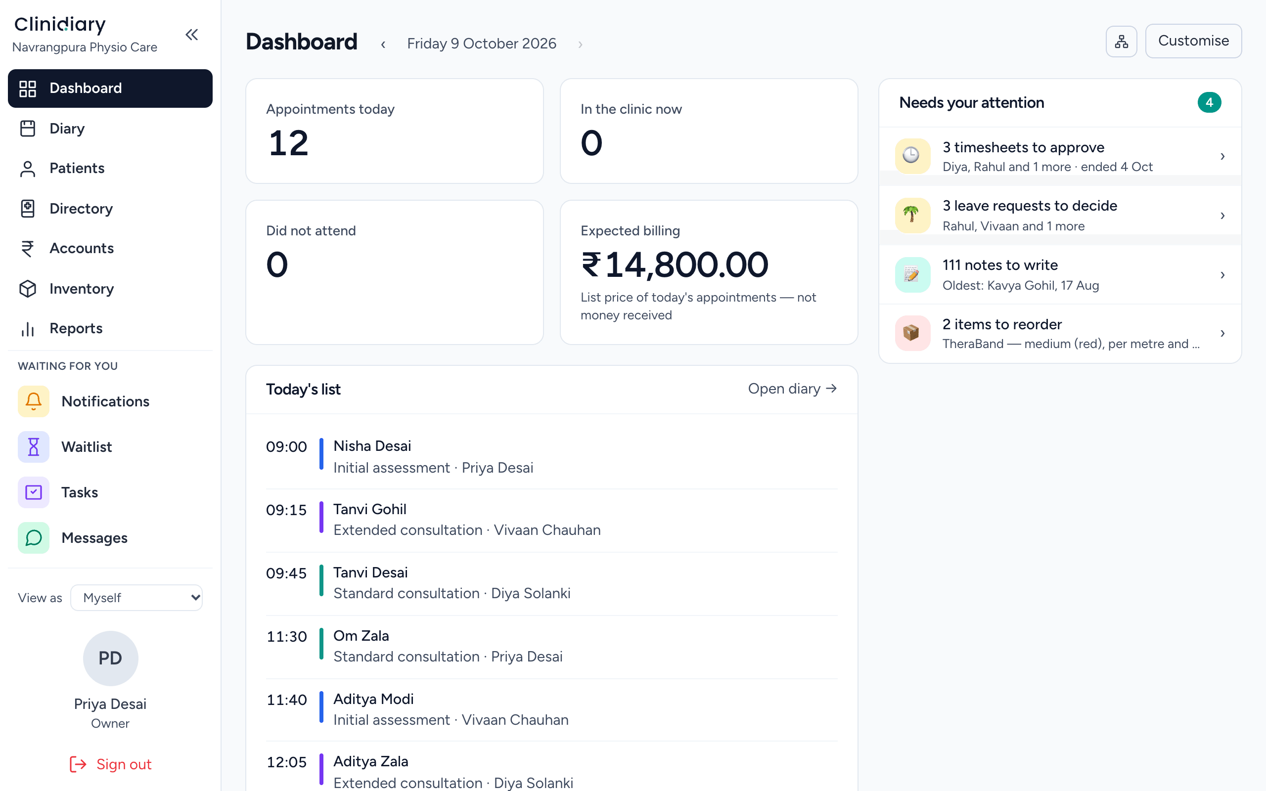Viewport: 1266px width, 791px height.
Task: Click the Reports bar chart icon
Action: tap(28, 329)
